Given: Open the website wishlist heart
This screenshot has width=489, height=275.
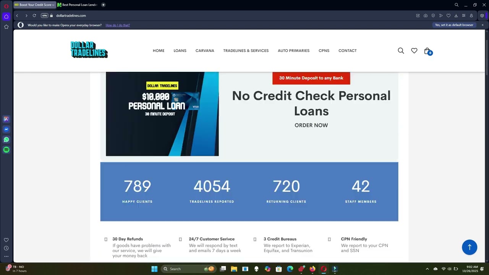Looking at the screenshot, I should click(414, 51).
